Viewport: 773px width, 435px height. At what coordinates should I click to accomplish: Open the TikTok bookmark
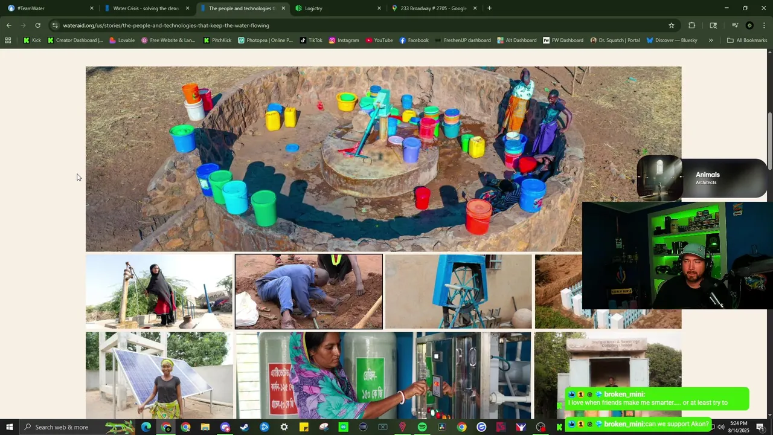tap(311, 40)
